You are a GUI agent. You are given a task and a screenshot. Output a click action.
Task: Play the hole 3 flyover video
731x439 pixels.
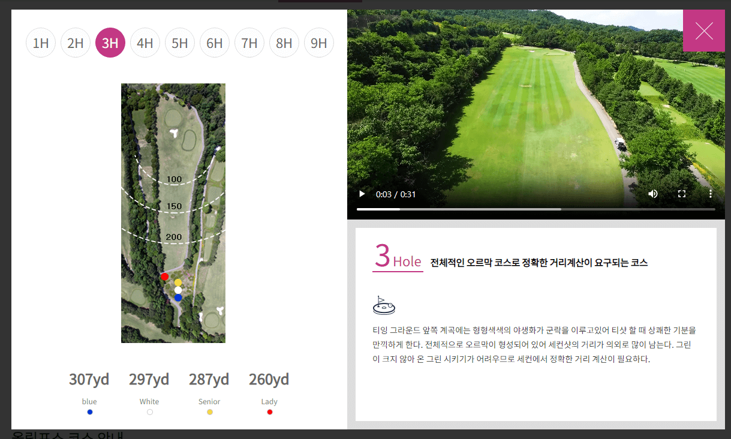pyautogui.click(x=362, y=194)
